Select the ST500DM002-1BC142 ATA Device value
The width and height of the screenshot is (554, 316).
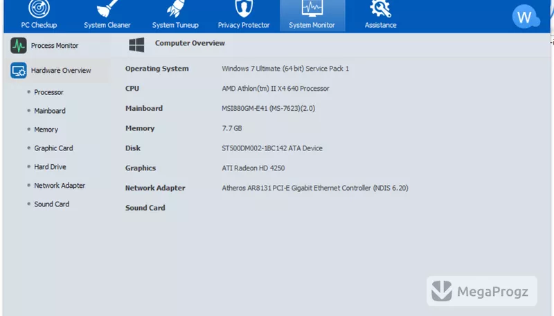click(x=272, y=148)
